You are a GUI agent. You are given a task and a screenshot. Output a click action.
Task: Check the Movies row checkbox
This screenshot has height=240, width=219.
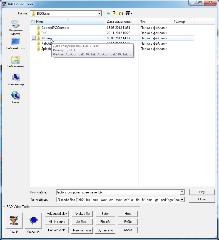34,38
